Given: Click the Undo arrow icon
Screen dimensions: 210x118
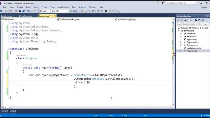Looking at the screenshot, I should click(x=29, y=11).
